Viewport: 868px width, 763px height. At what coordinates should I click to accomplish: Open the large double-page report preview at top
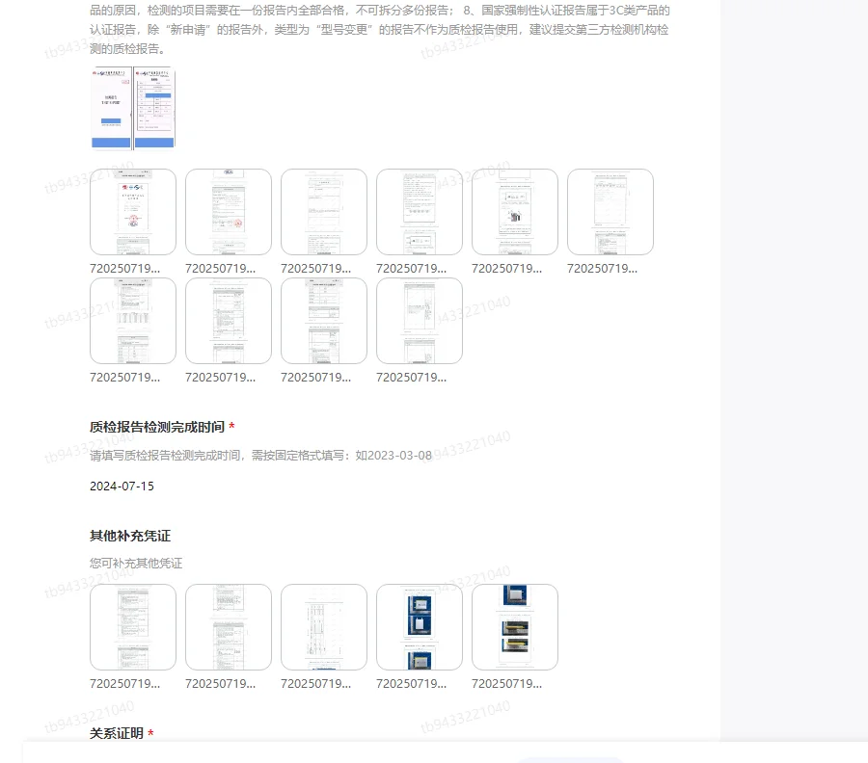coord(132,106)
